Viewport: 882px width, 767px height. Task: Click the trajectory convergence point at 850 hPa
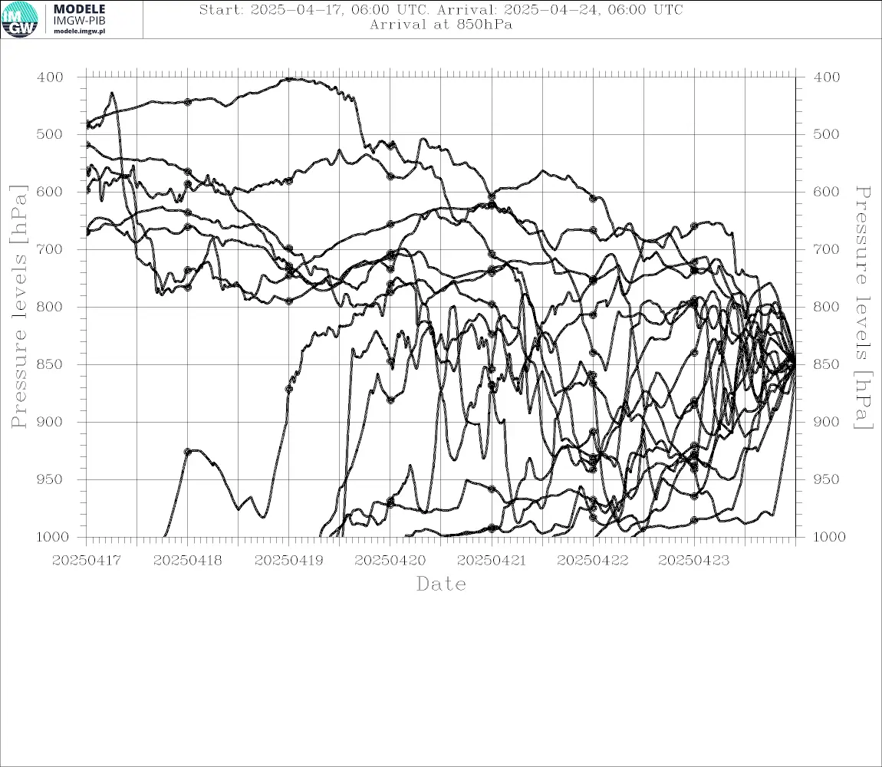794,364
